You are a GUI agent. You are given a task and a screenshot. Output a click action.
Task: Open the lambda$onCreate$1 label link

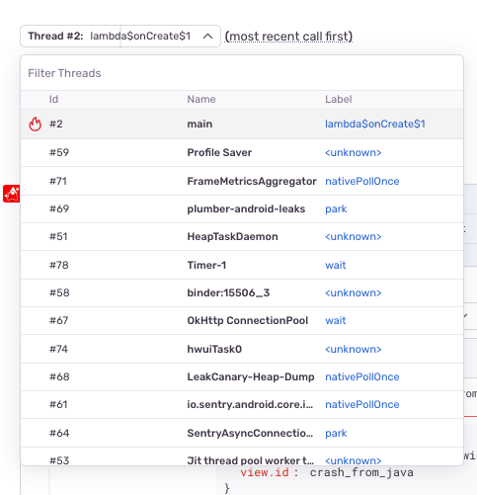pyautogui.click(x=375, y=124)
